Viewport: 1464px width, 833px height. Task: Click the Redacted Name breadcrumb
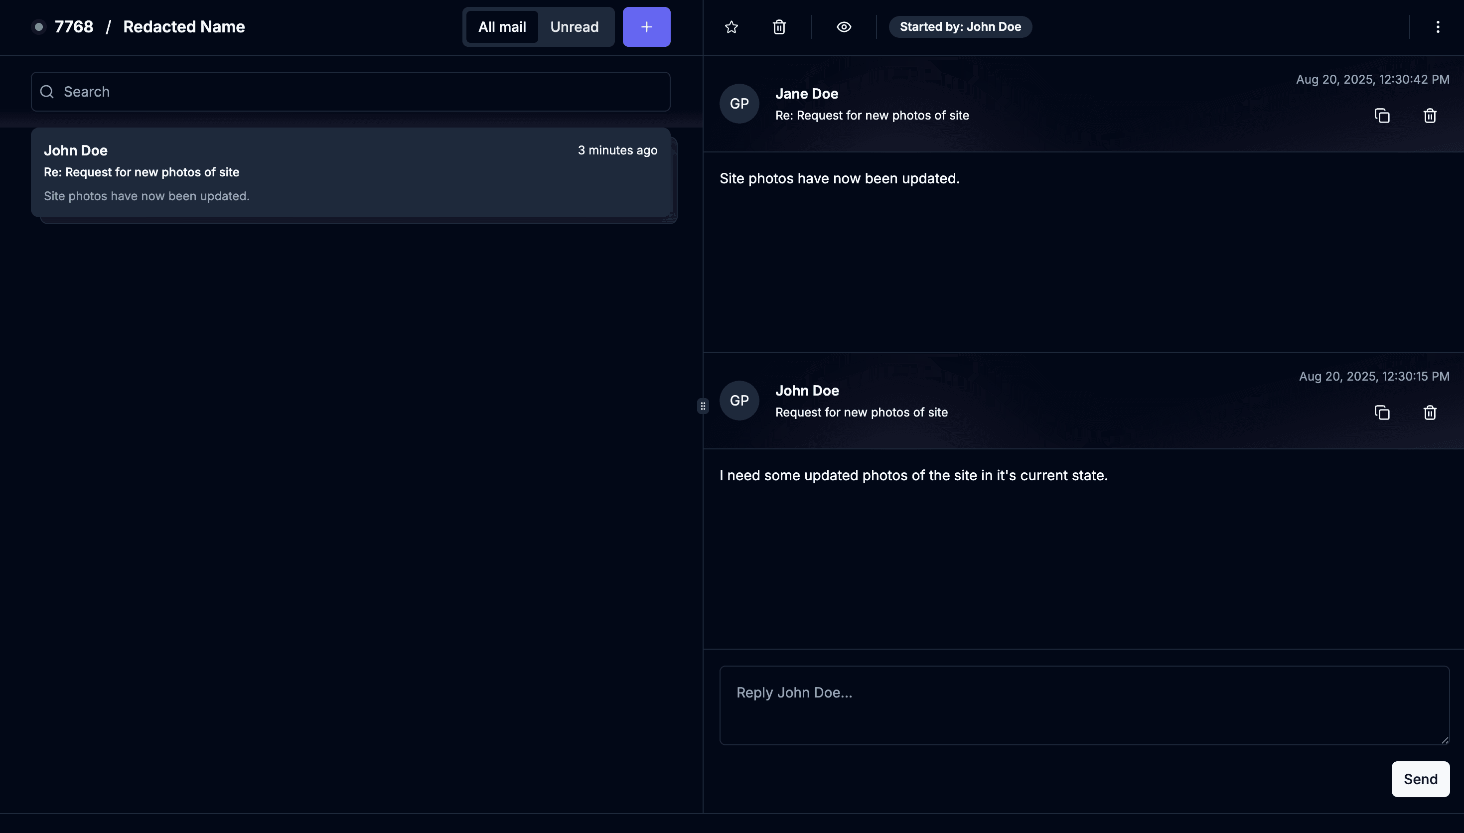(x=184, y=27)
